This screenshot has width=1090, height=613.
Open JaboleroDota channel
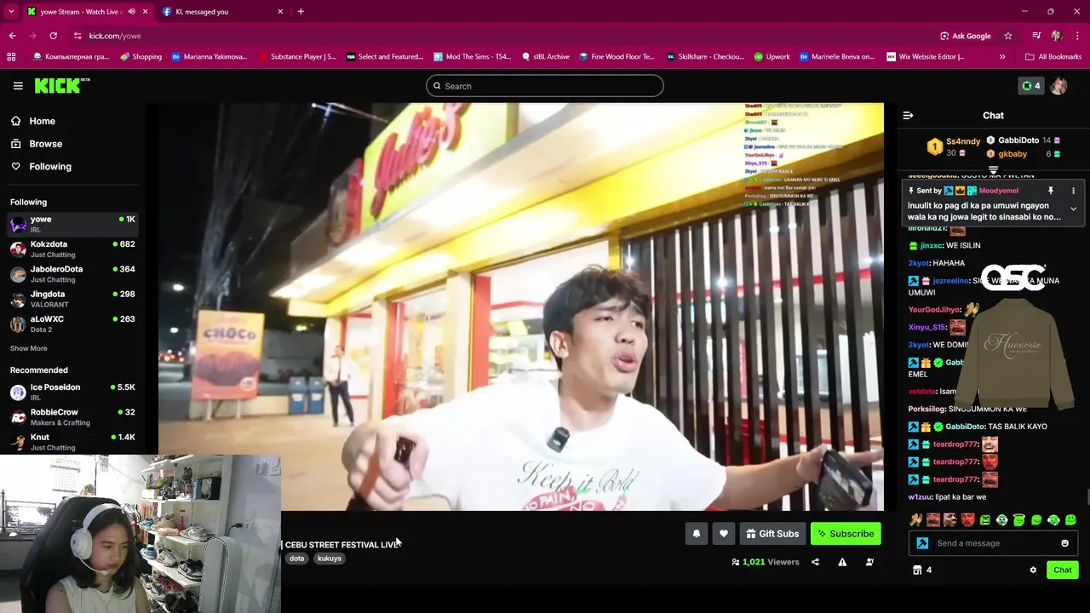point(73,273)
